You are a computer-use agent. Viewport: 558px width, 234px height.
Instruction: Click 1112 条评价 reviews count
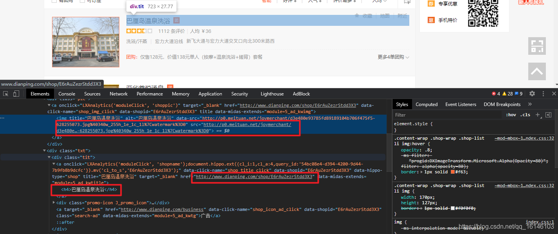pyautogui.click(x=171, y=31)
